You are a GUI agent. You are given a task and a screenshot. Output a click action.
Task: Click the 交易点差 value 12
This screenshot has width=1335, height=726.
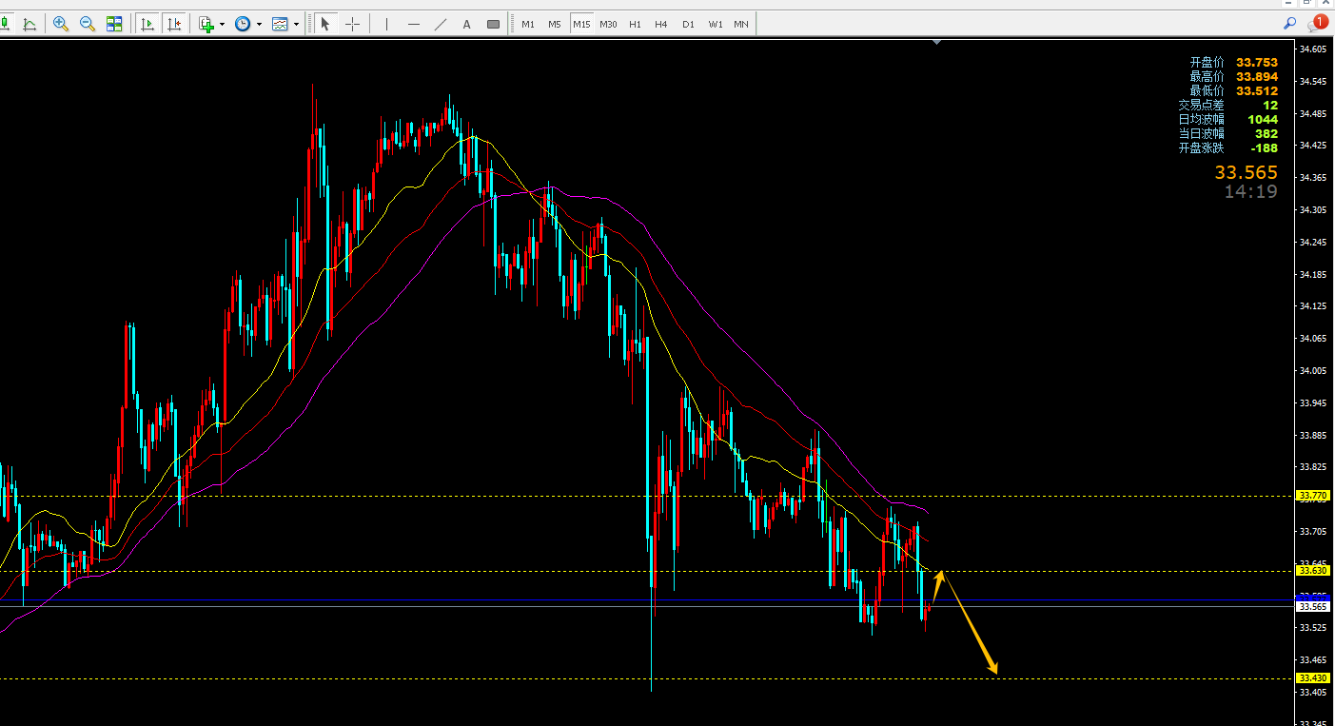1270,105
